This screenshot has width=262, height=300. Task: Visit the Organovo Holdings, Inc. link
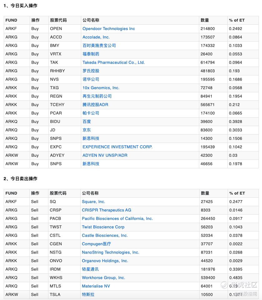click(105, 261)
